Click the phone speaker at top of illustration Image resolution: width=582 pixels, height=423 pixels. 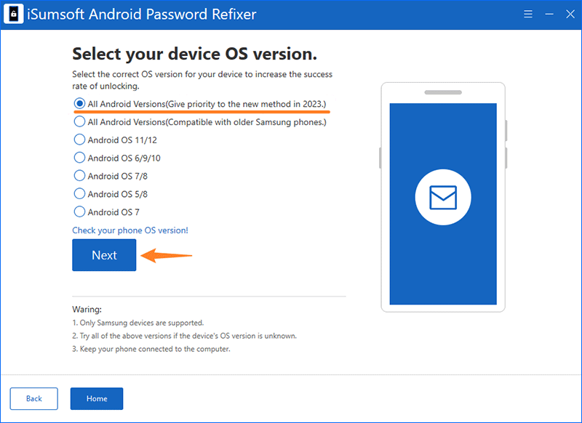tap(442, 92)
